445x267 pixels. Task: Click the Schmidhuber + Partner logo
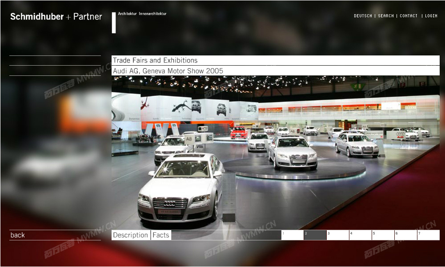[56, 17]
